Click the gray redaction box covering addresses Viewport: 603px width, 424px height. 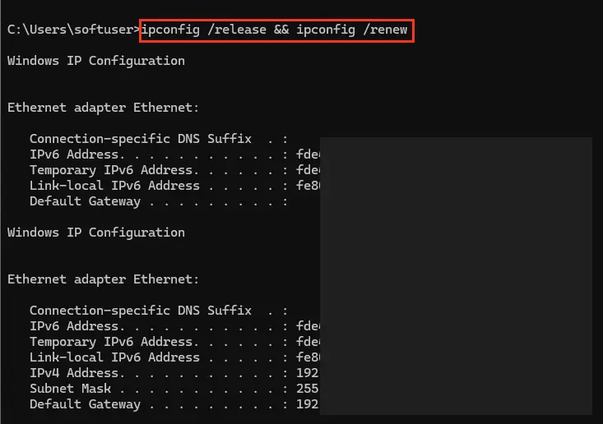pos(456,276)
